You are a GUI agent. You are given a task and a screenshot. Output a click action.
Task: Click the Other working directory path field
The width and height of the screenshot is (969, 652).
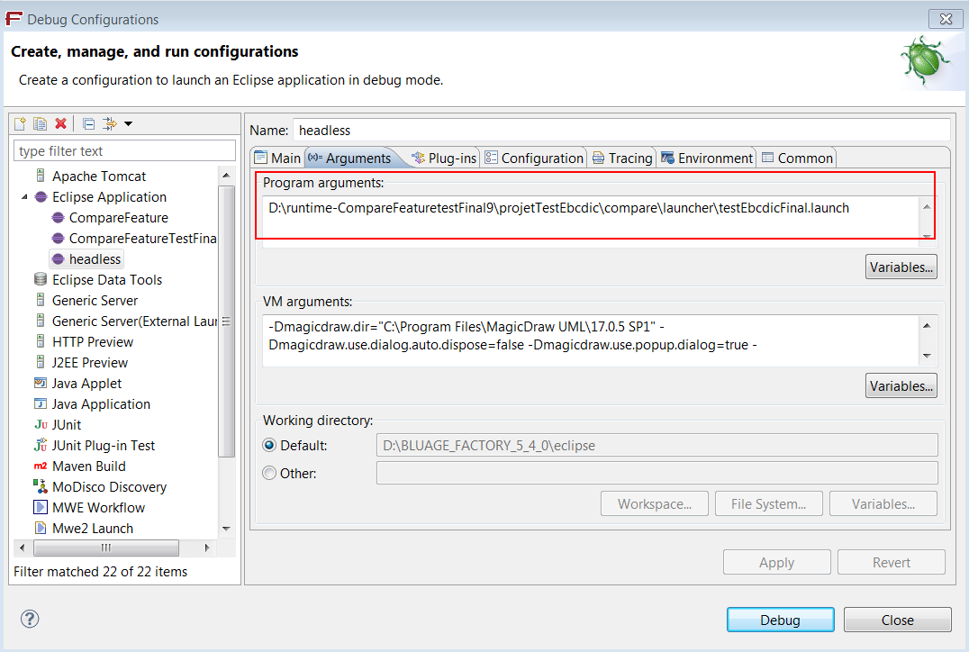pyautogui.click(x=657, y=473)
